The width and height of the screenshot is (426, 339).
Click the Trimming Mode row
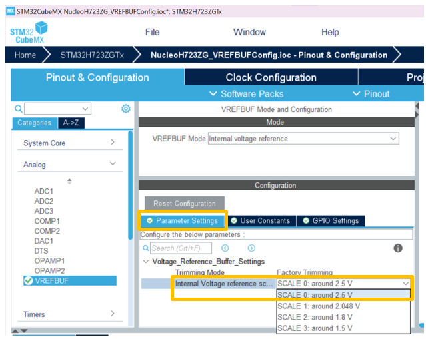point(200,272)
